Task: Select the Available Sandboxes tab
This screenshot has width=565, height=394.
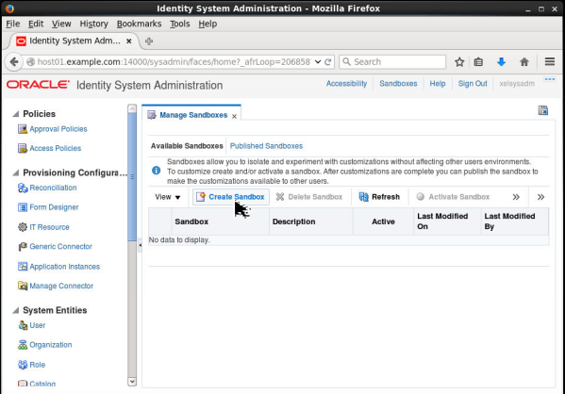Action: point(187,146)
